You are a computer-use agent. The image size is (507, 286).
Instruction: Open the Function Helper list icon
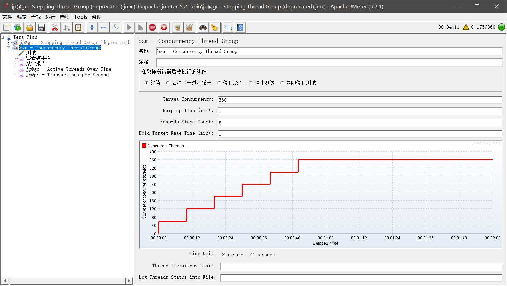[228, 27]
